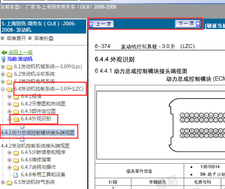This screenshot has width=225, height=189.
Task: Expand 6.4.2示意图和布线图 tree node
Action: click(10, 104)
